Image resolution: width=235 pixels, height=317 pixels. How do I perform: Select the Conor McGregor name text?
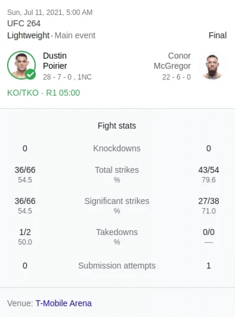(x=172, y=61)
